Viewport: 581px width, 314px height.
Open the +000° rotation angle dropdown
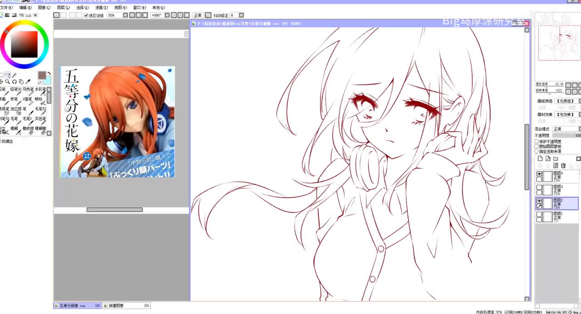[x=167, y=15]
